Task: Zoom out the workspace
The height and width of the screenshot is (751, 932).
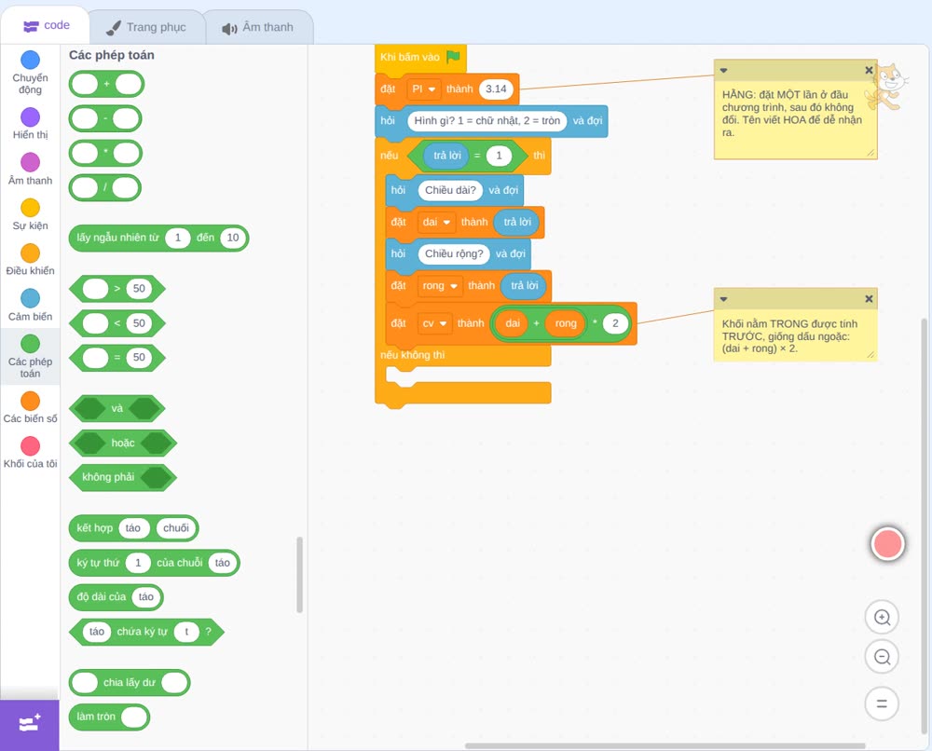Action: coord(882,657)
